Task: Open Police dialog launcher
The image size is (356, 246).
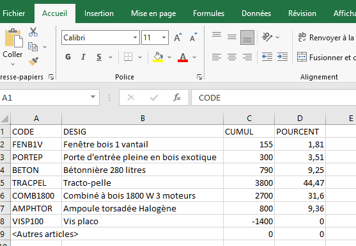Action: point(199,77)
